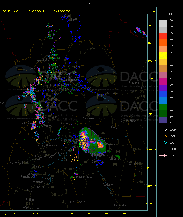Pick the dark orange 57–60 dBZ swatch
Viewport: 183px width, 217px height.
click(163, 43)
